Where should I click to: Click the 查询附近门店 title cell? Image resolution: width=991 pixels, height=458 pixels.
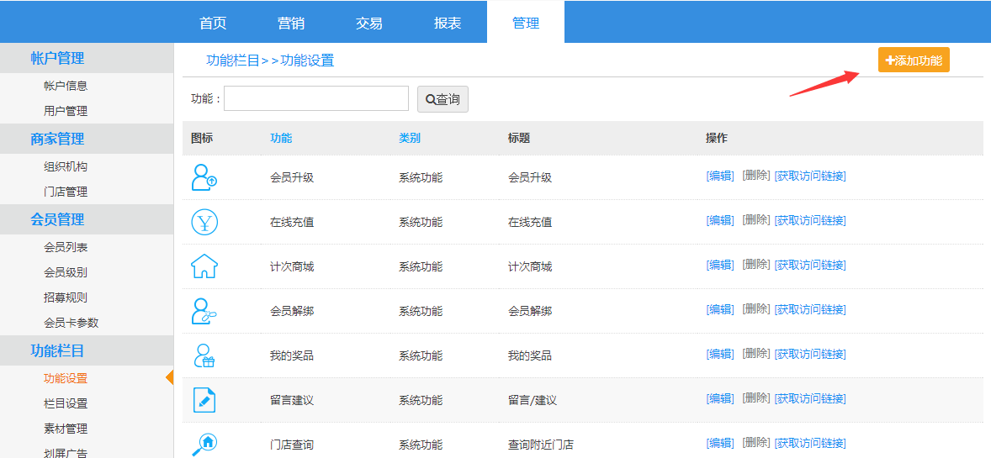(x=541, y=445)
